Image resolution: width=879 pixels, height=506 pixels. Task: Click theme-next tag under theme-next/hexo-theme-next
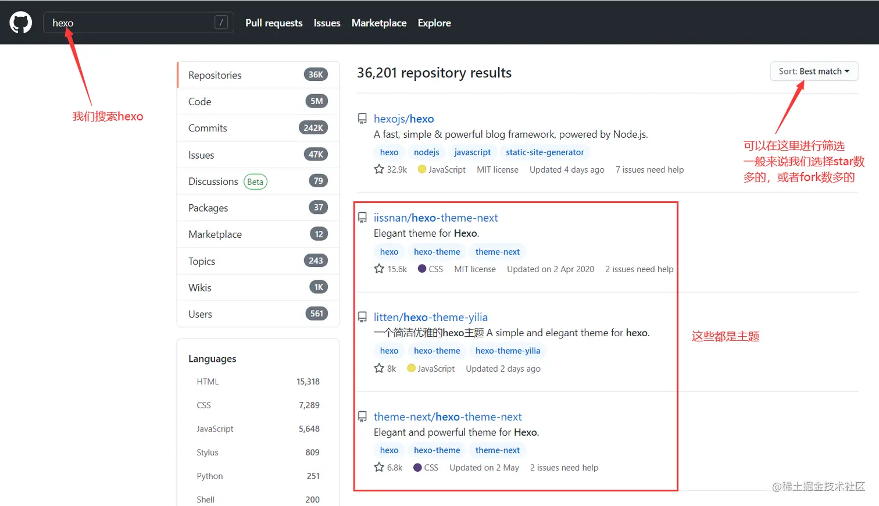point(498,450)
